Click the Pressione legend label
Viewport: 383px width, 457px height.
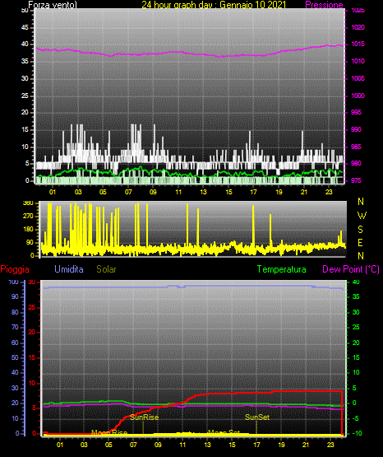[324, 5]
